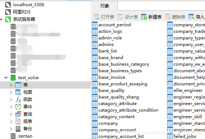Expand the 事件 events node
This screenshot has width=205, height=139.
coord(11,107)
